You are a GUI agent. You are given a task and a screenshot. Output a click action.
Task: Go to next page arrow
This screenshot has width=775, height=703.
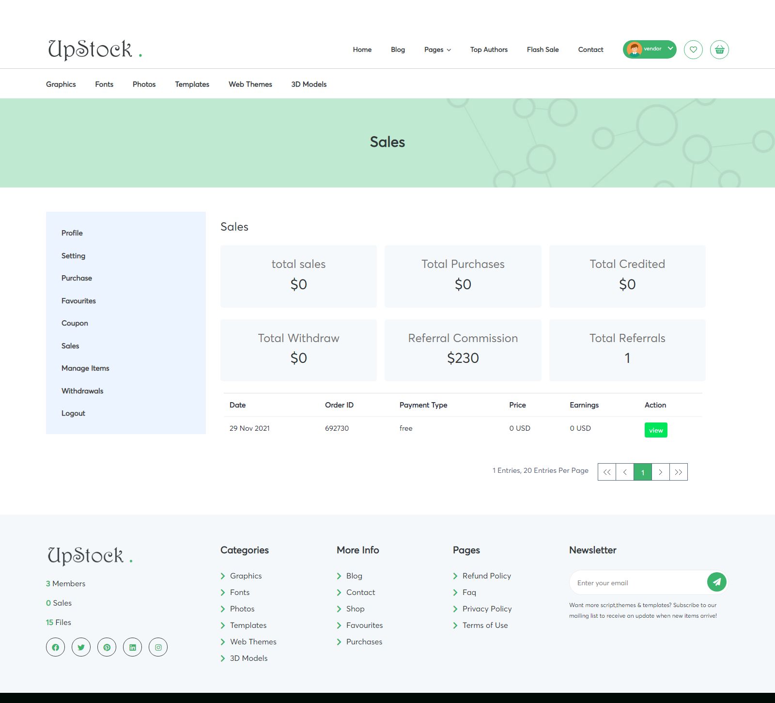click(661, 472)
